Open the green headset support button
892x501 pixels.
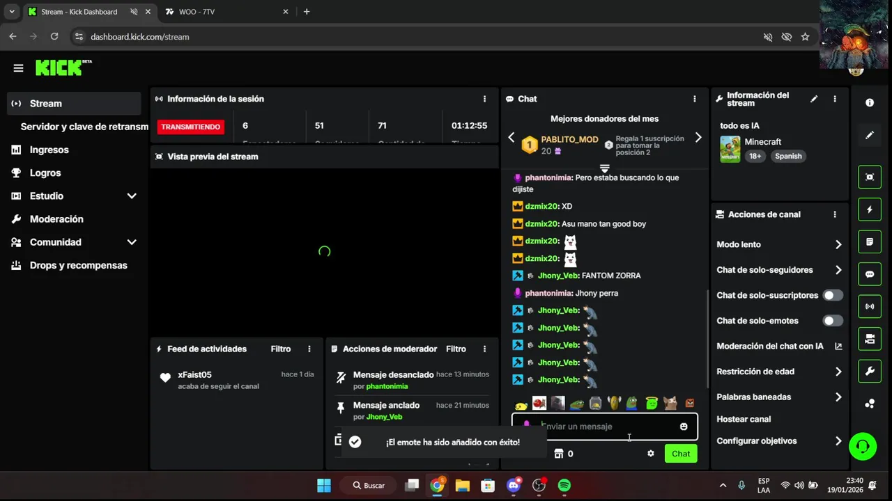[x=863, y=446]
